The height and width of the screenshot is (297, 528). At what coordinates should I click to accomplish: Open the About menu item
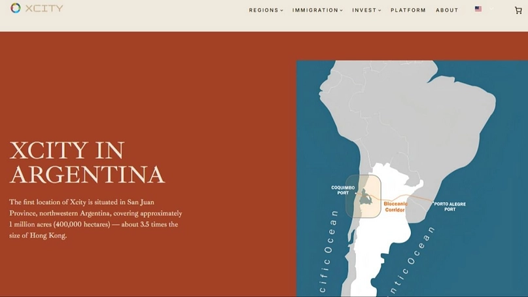tap(447, 10)
